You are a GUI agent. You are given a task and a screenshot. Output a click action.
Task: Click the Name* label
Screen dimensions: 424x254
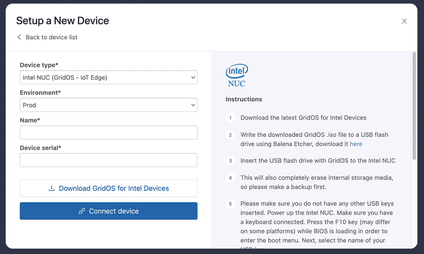click(30, 120)
